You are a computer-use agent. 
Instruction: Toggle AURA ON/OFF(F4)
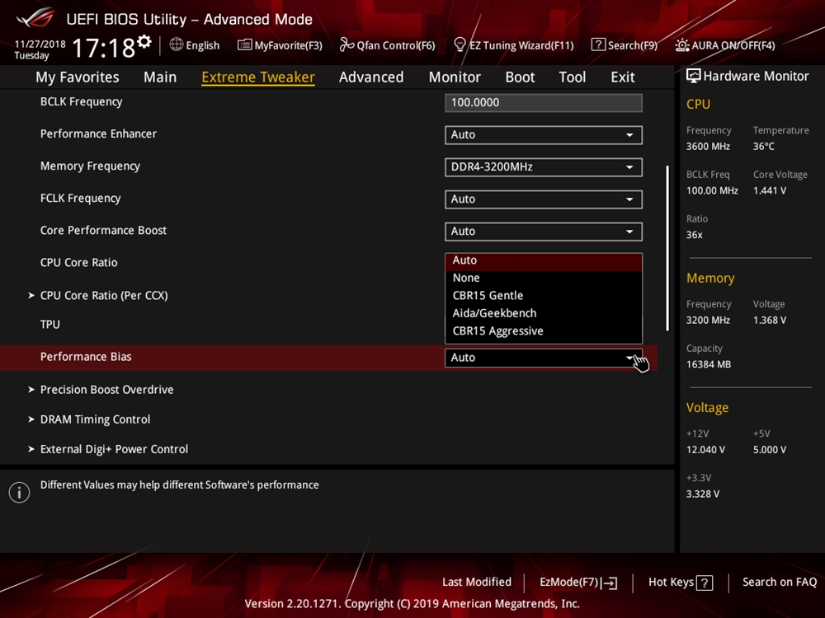(x=725, y=45)
